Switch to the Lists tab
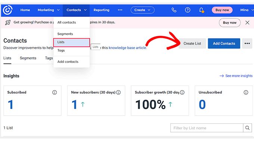The width and height of the screenshot is (254, 141). click(x=7, y=58)
